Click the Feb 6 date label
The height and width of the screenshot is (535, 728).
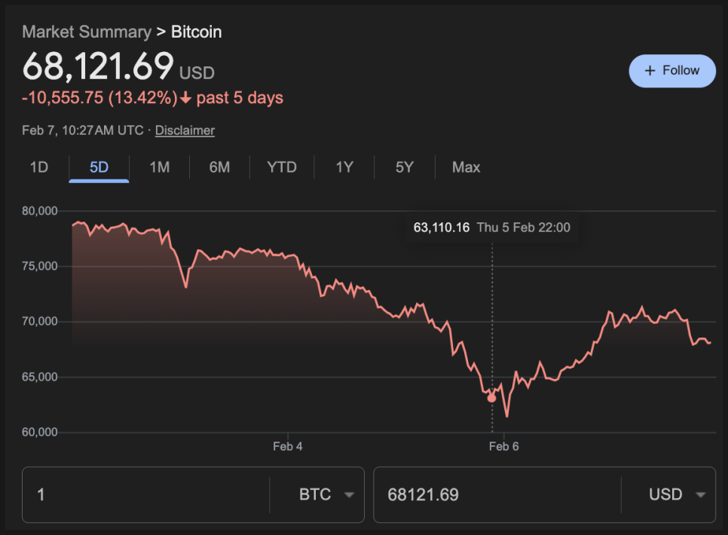(x=503, y=446)
